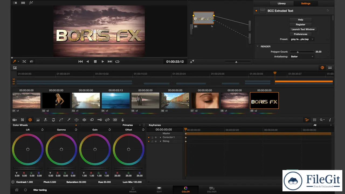The width and height of the screenshot is (345, 194).
Task: Click Launch Text Window button
Action: tap(303, 29)
